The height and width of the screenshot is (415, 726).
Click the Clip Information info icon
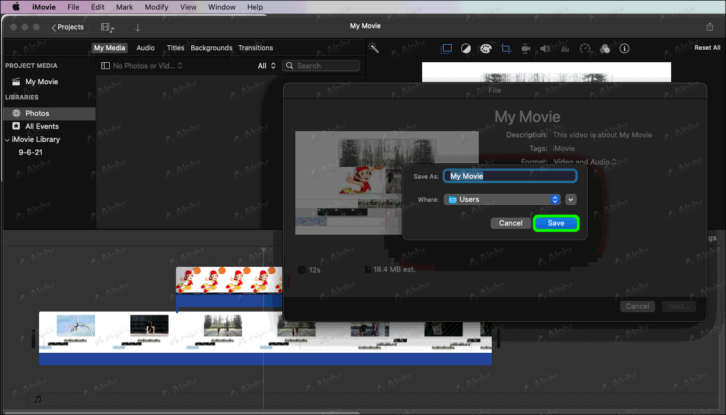(x=624, y=49)
